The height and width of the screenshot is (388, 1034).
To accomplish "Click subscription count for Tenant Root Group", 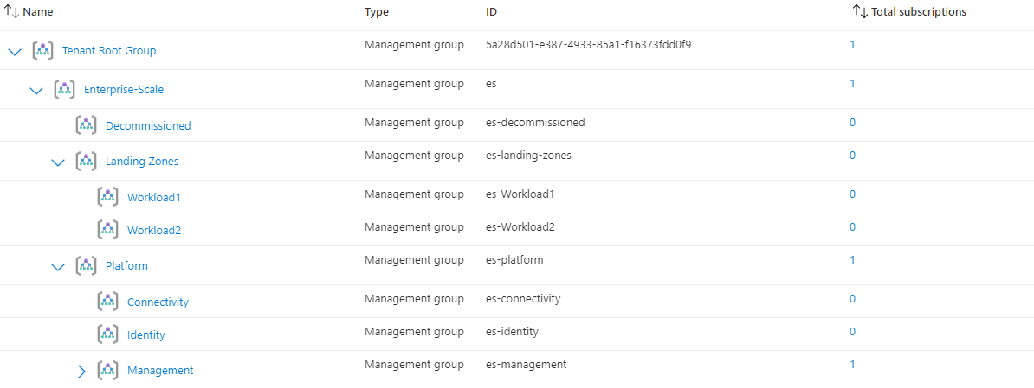I will [x=852, y=45].
